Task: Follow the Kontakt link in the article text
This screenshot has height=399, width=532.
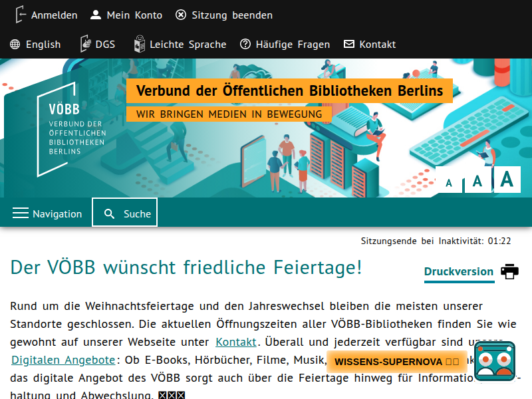Action: pyautogui.click(x=235, y=342)
